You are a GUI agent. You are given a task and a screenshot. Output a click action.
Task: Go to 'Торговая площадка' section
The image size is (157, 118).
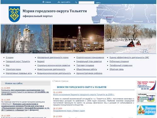[x=85, y=65]
